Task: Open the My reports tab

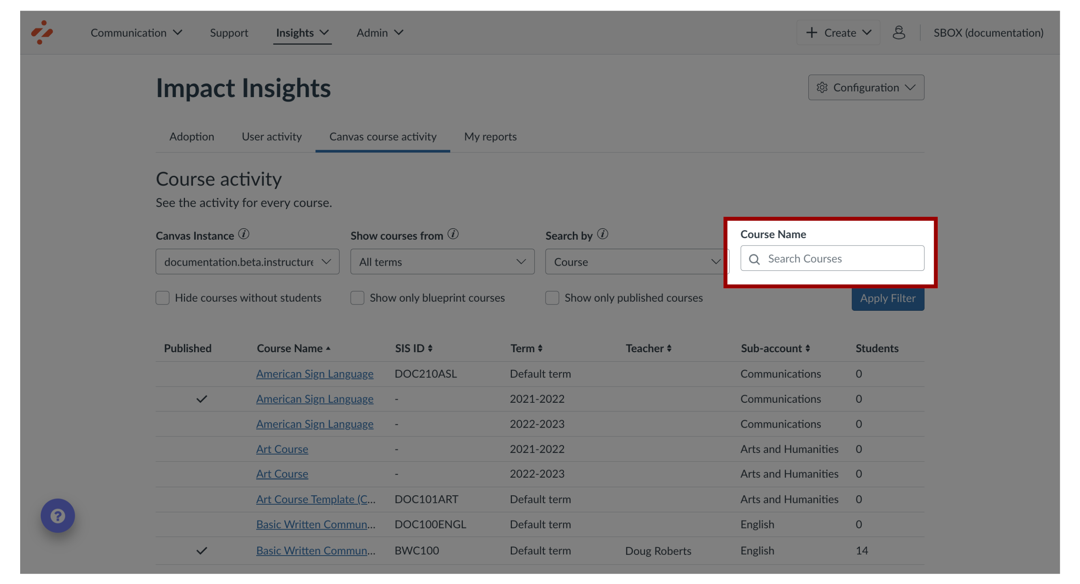Action: (x=490, y=137)
